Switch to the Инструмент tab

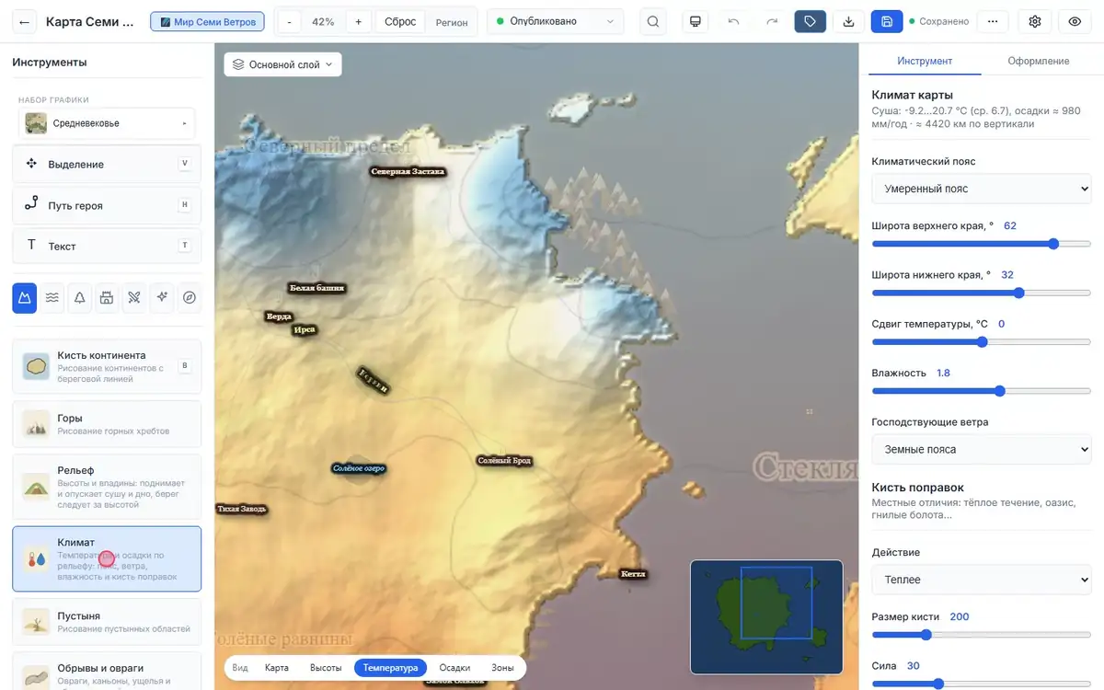(x=925, y=61)
